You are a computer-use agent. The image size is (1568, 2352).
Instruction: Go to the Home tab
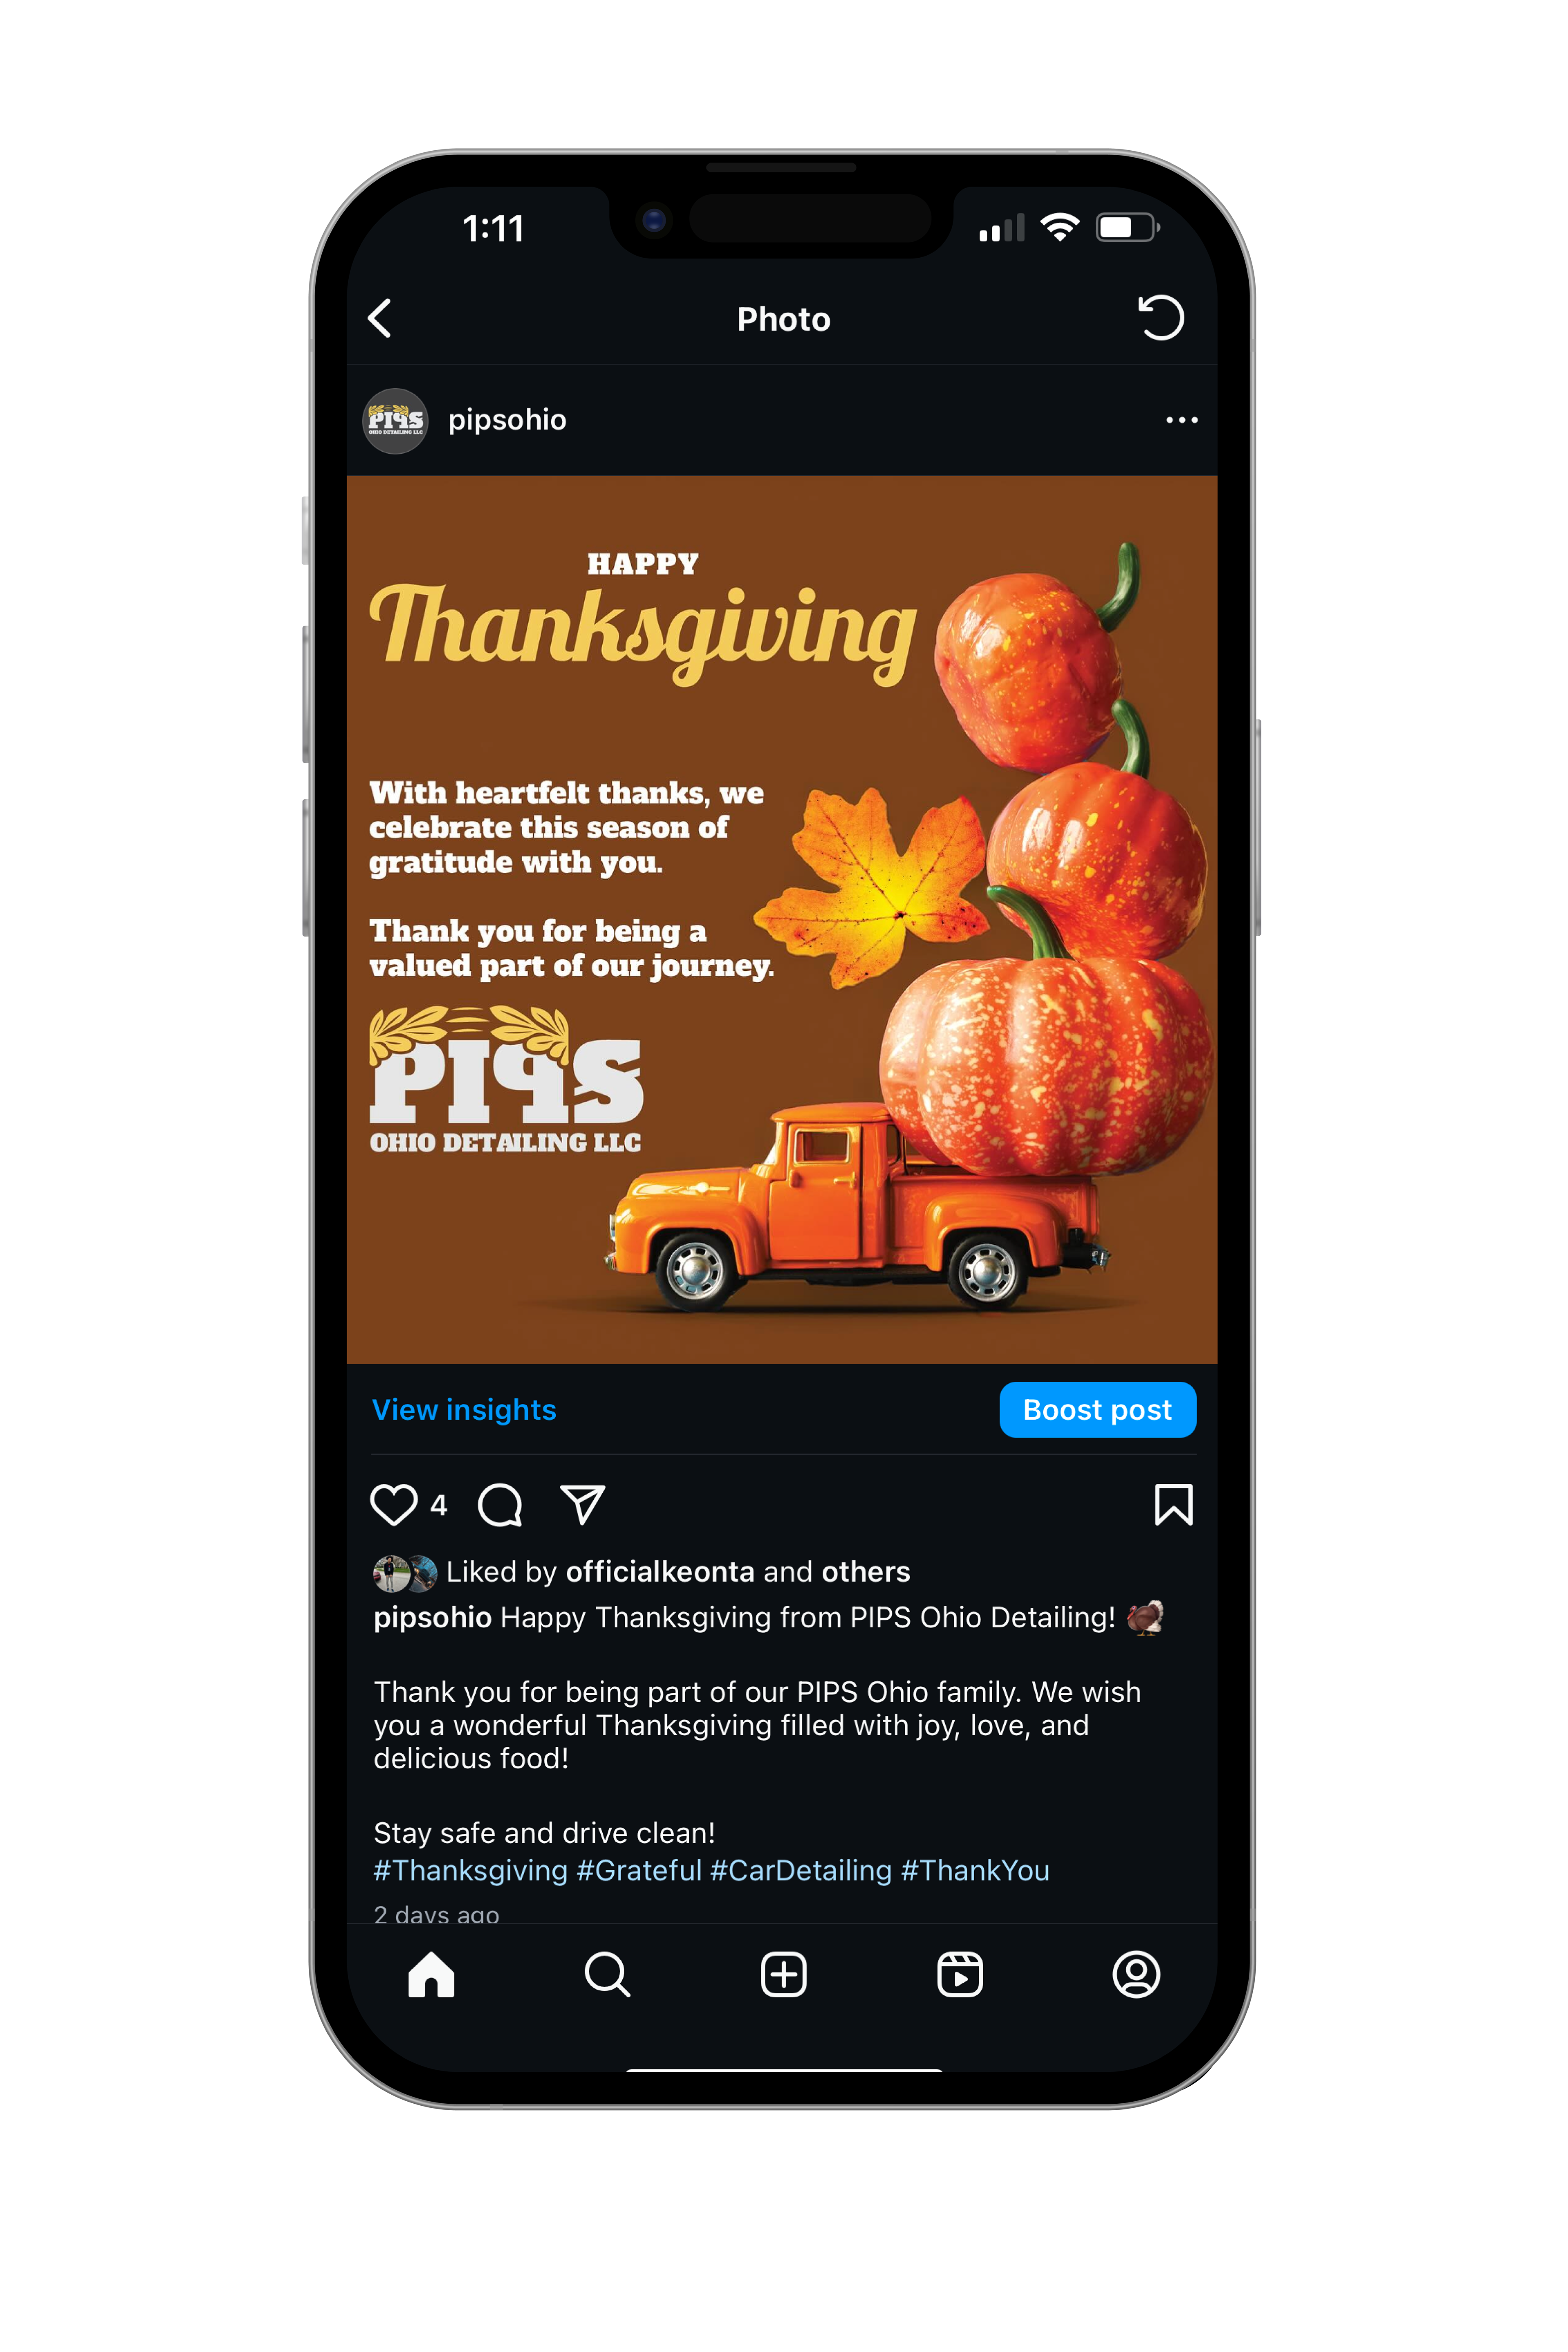431,1975
